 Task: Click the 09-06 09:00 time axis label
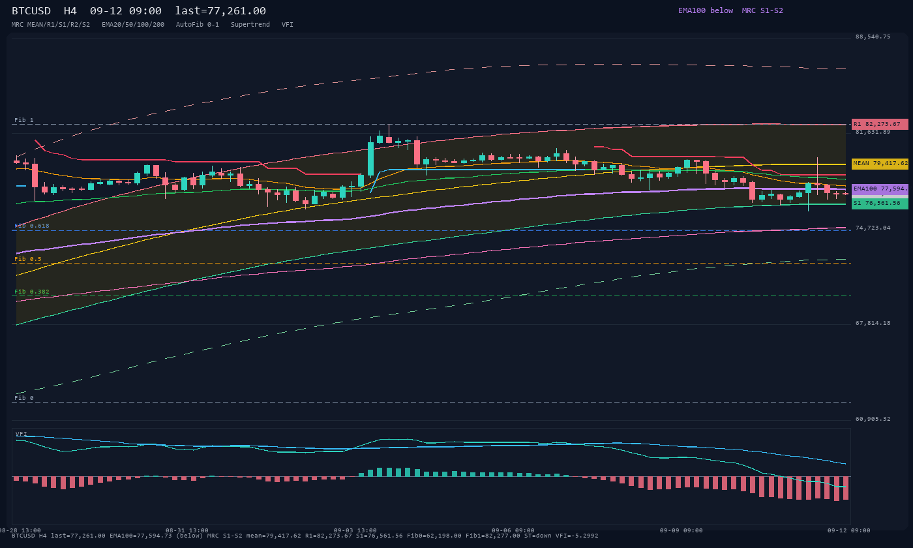tap(513, 530)
